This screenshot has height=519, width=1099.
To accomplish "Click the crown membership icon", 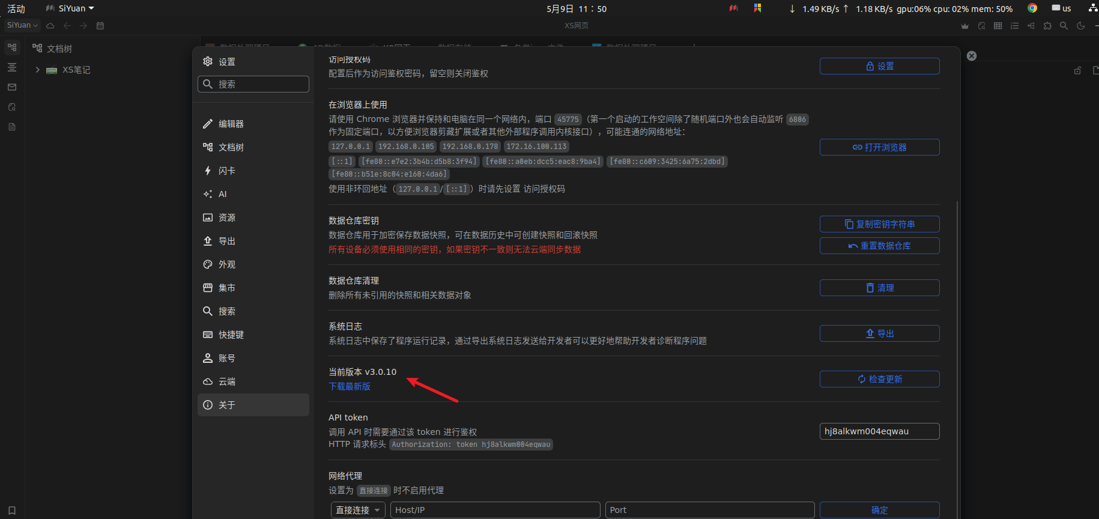I will 965,26.
